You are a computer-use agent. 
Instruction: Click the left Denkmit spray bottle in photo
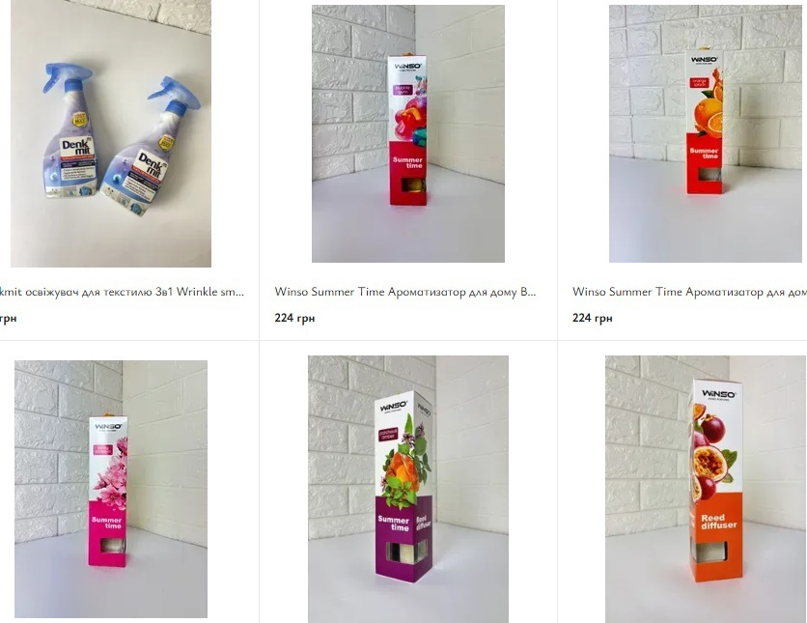(70, 130)
